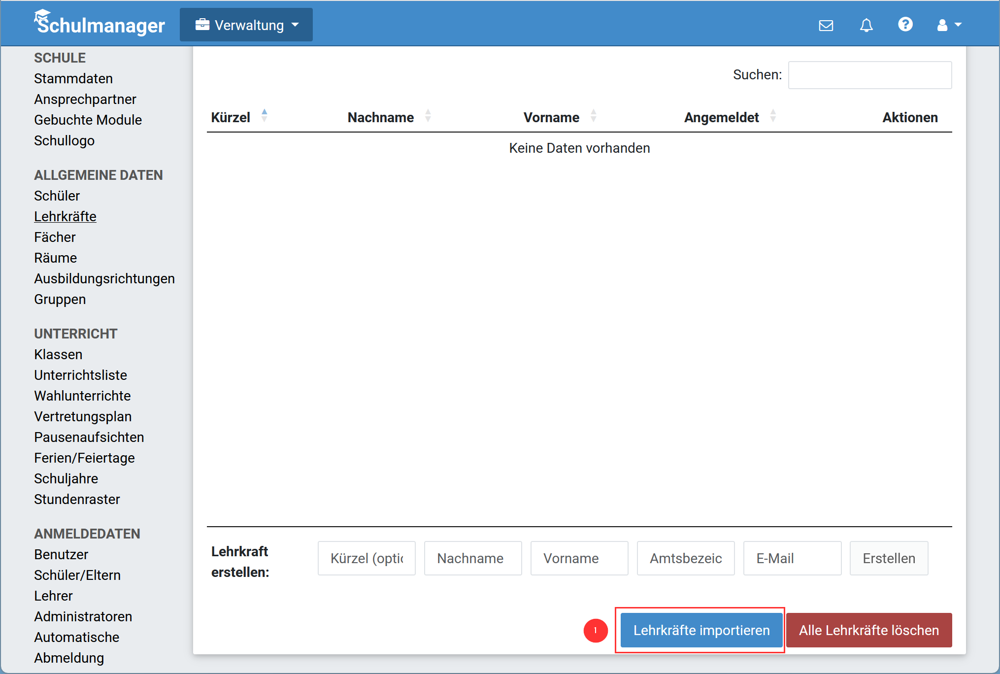1000x674 pixels.
Task: Open Wahlunterrichte in the sidebar
Action: pyautogui.click(x=82, y=396)
